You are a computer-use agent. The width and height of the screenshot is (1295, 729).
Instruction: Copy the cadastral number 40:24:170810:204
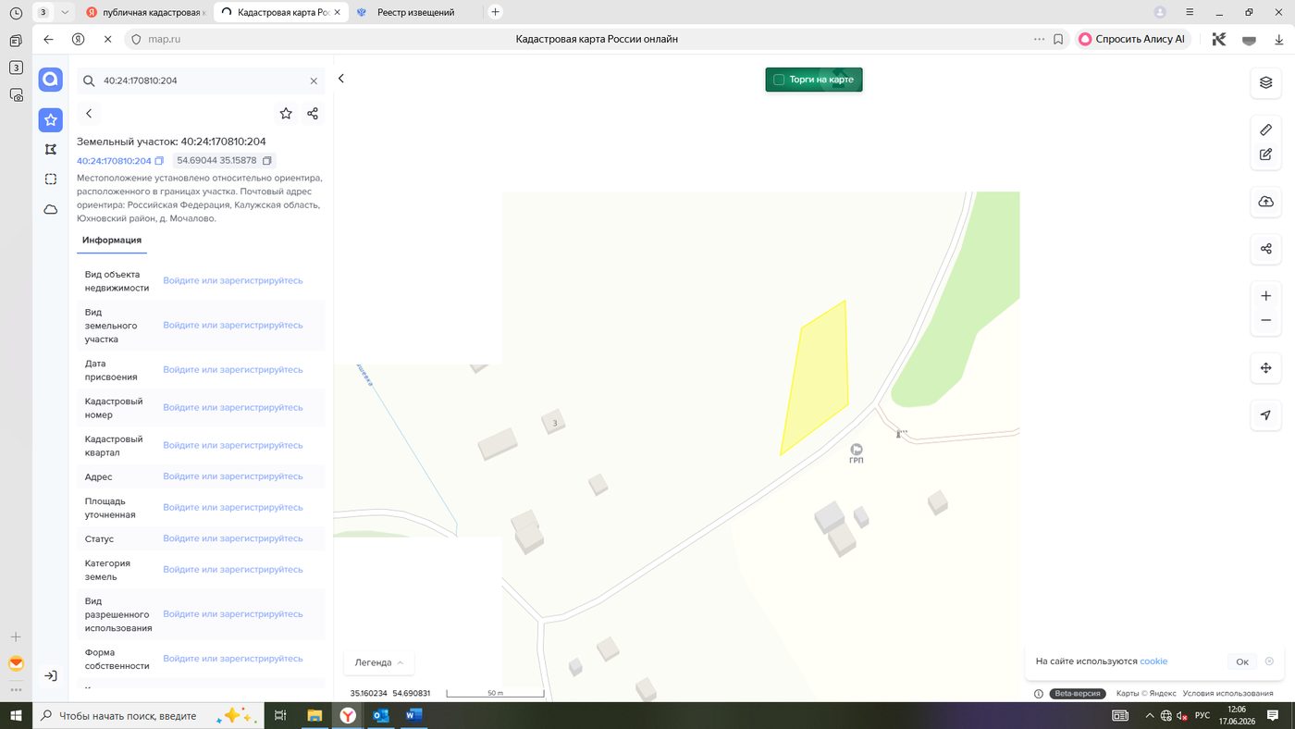pos(159,161)
